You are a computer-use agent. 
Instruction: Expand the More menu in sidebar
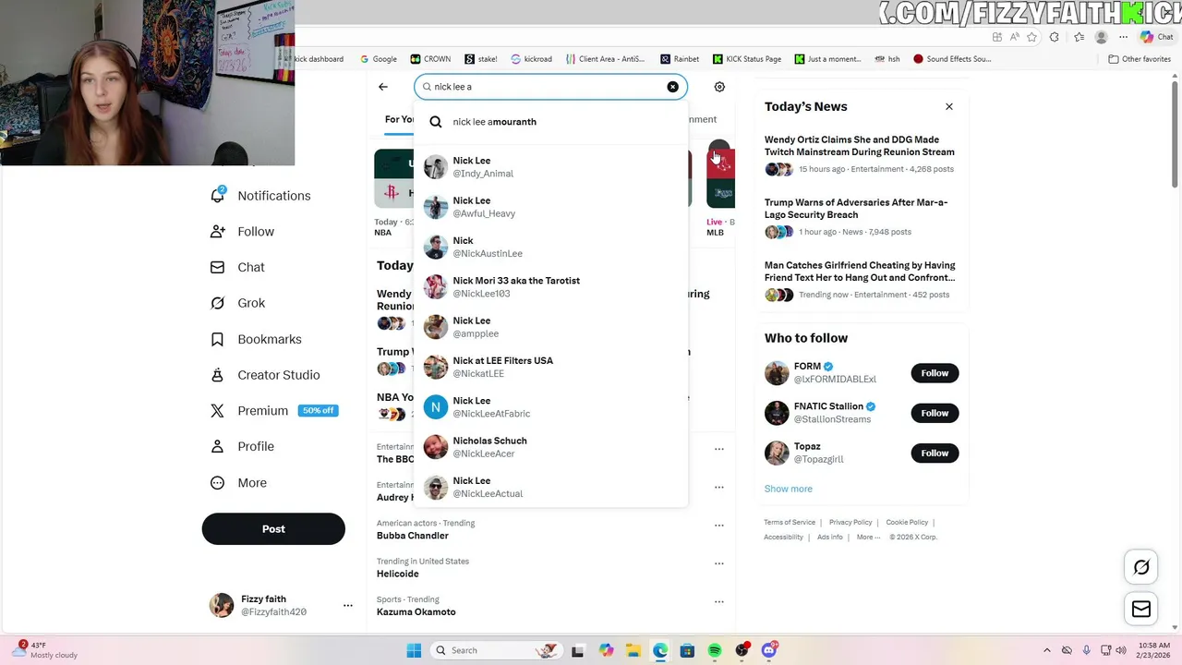click(238, 483)
